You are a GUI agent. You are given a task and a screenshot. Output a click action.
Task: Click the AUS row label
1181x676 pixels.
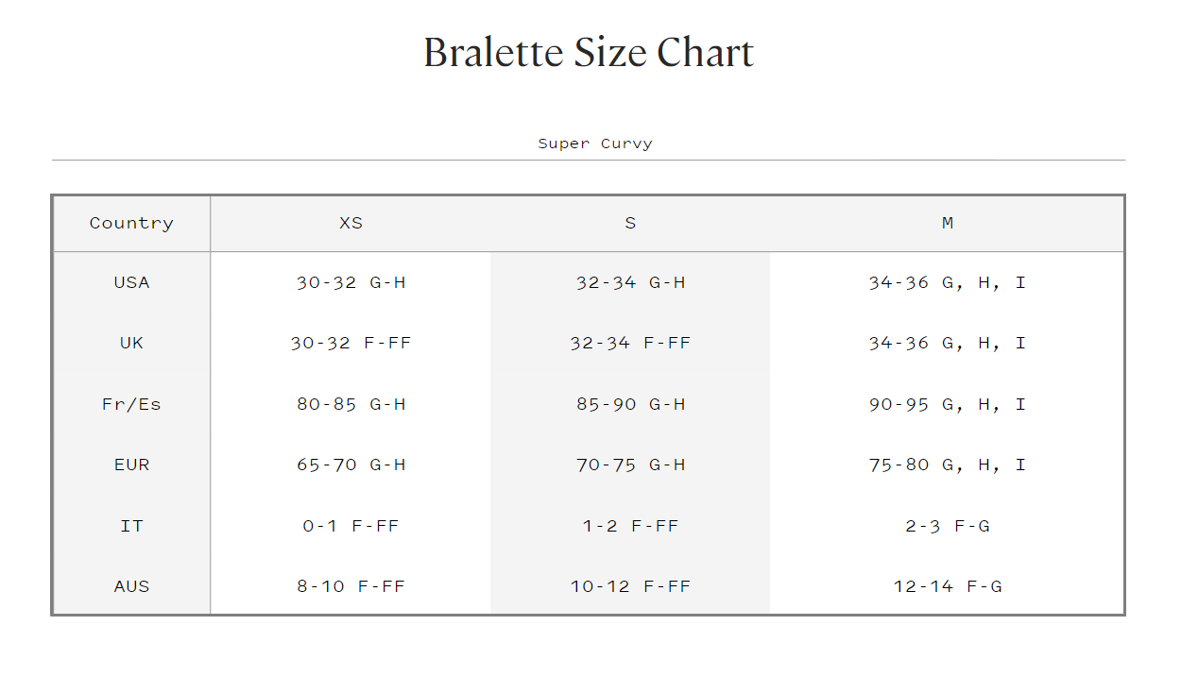click(131, 586)
